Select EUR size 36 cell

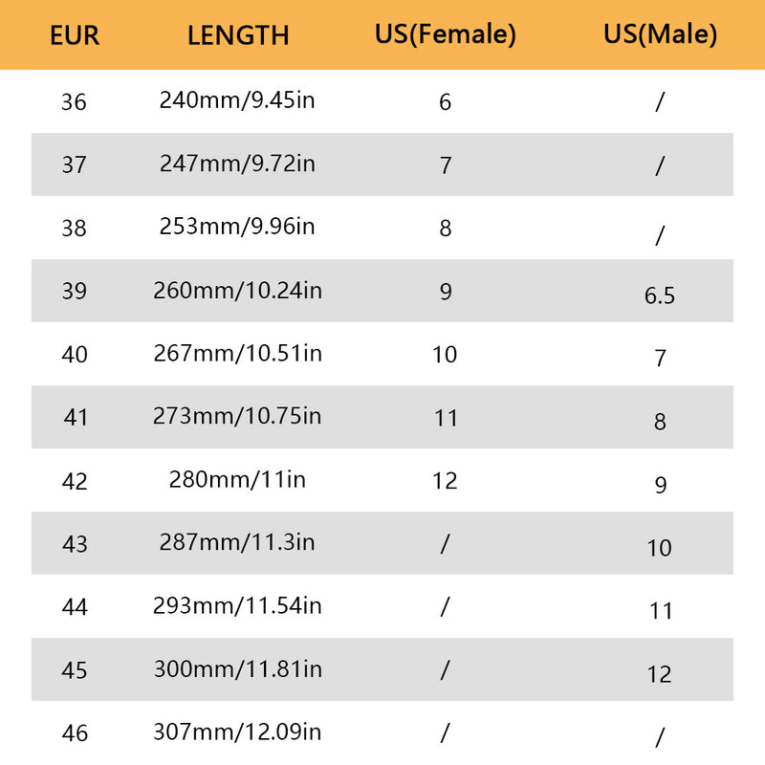tap(74, 101)
